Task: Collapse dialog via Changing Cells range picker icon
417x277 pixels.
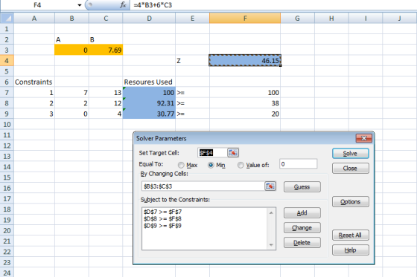Action: (x=270, y=186)
